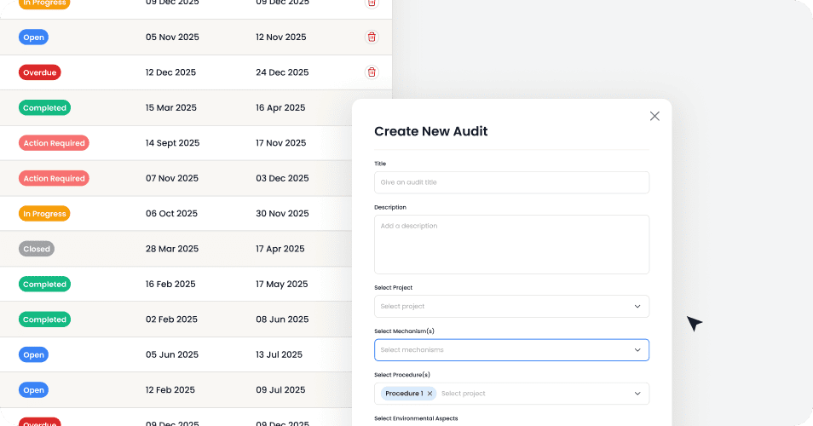Click the date 07 Nov 2025

[x=172, y=178]
